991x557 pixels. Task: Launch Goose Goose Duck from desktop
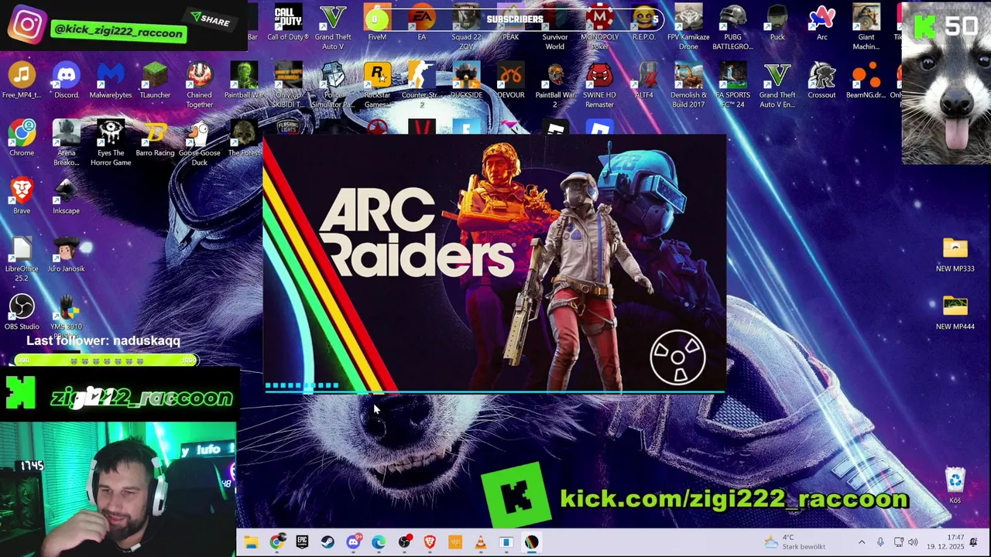[x=200, y=143]
